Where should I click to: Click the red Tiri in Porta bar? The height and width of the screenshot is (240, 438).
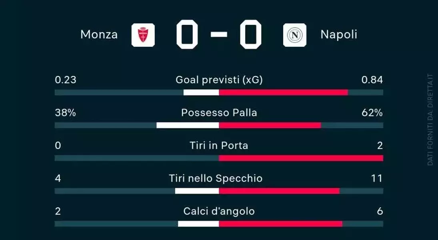(x=301, y=158)
